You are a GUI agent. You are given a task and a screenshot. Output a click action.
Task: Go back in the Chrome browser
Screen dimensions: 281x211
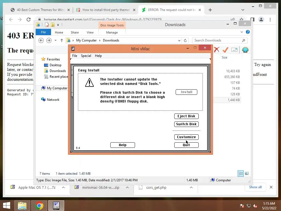point(11,20)
